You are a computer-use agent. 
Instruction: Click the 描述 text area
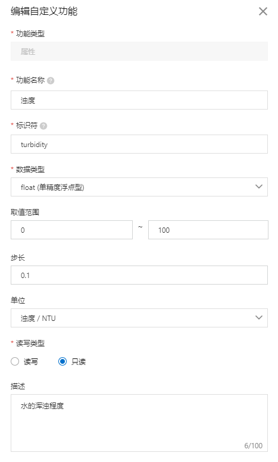139,423
